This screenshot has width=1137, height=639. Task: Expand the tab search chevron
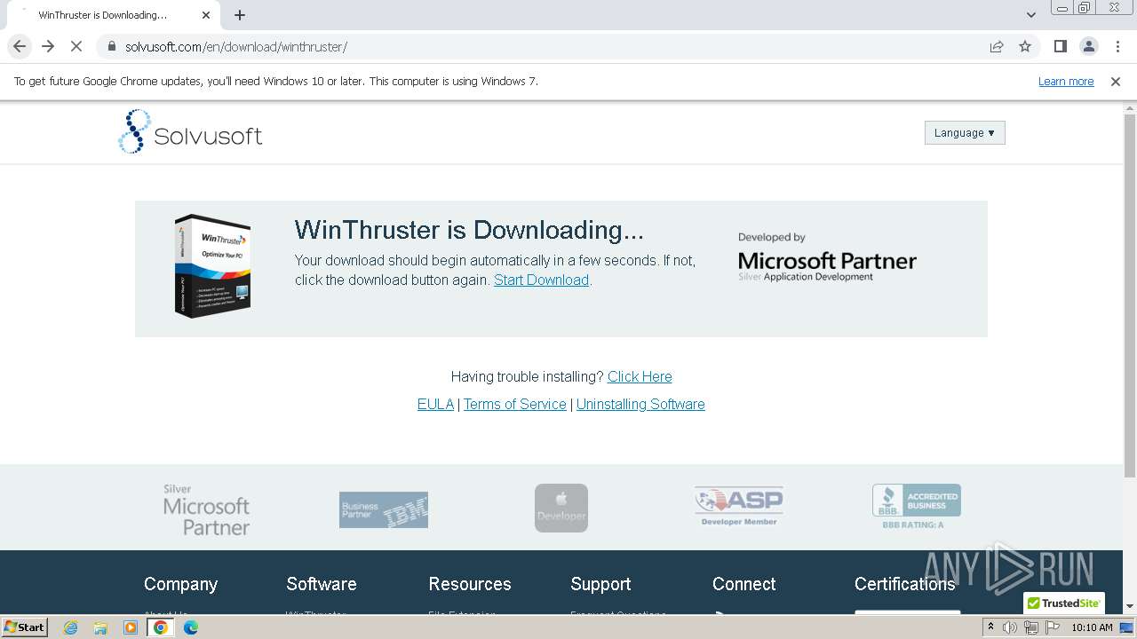[x=1030, y=15]
